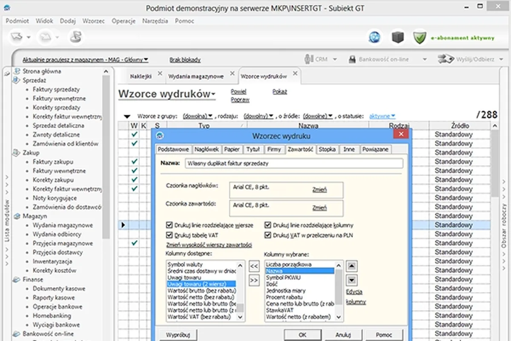Viewport: 511px width, 341px height.
Task: Switch to the Nagłówek tab in the dialog
Action: pyautogui.click(x=207, y=149)
